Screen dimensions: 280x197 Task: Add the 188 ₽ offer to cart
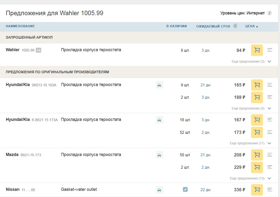pyautogui.click(x=257, y=97)
